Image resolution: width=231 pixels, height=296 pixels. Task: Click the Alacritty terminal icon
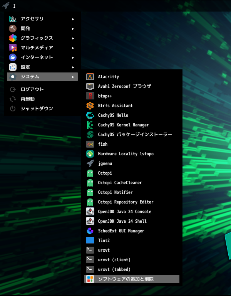90,77
